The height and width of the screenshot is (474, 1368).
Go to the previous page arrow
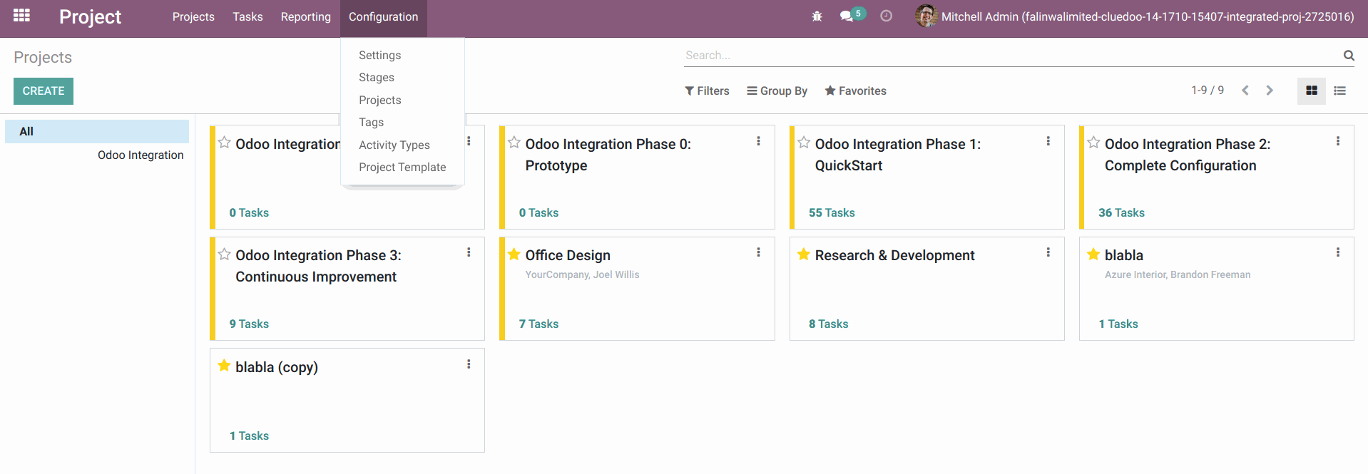coord(1245,91)
